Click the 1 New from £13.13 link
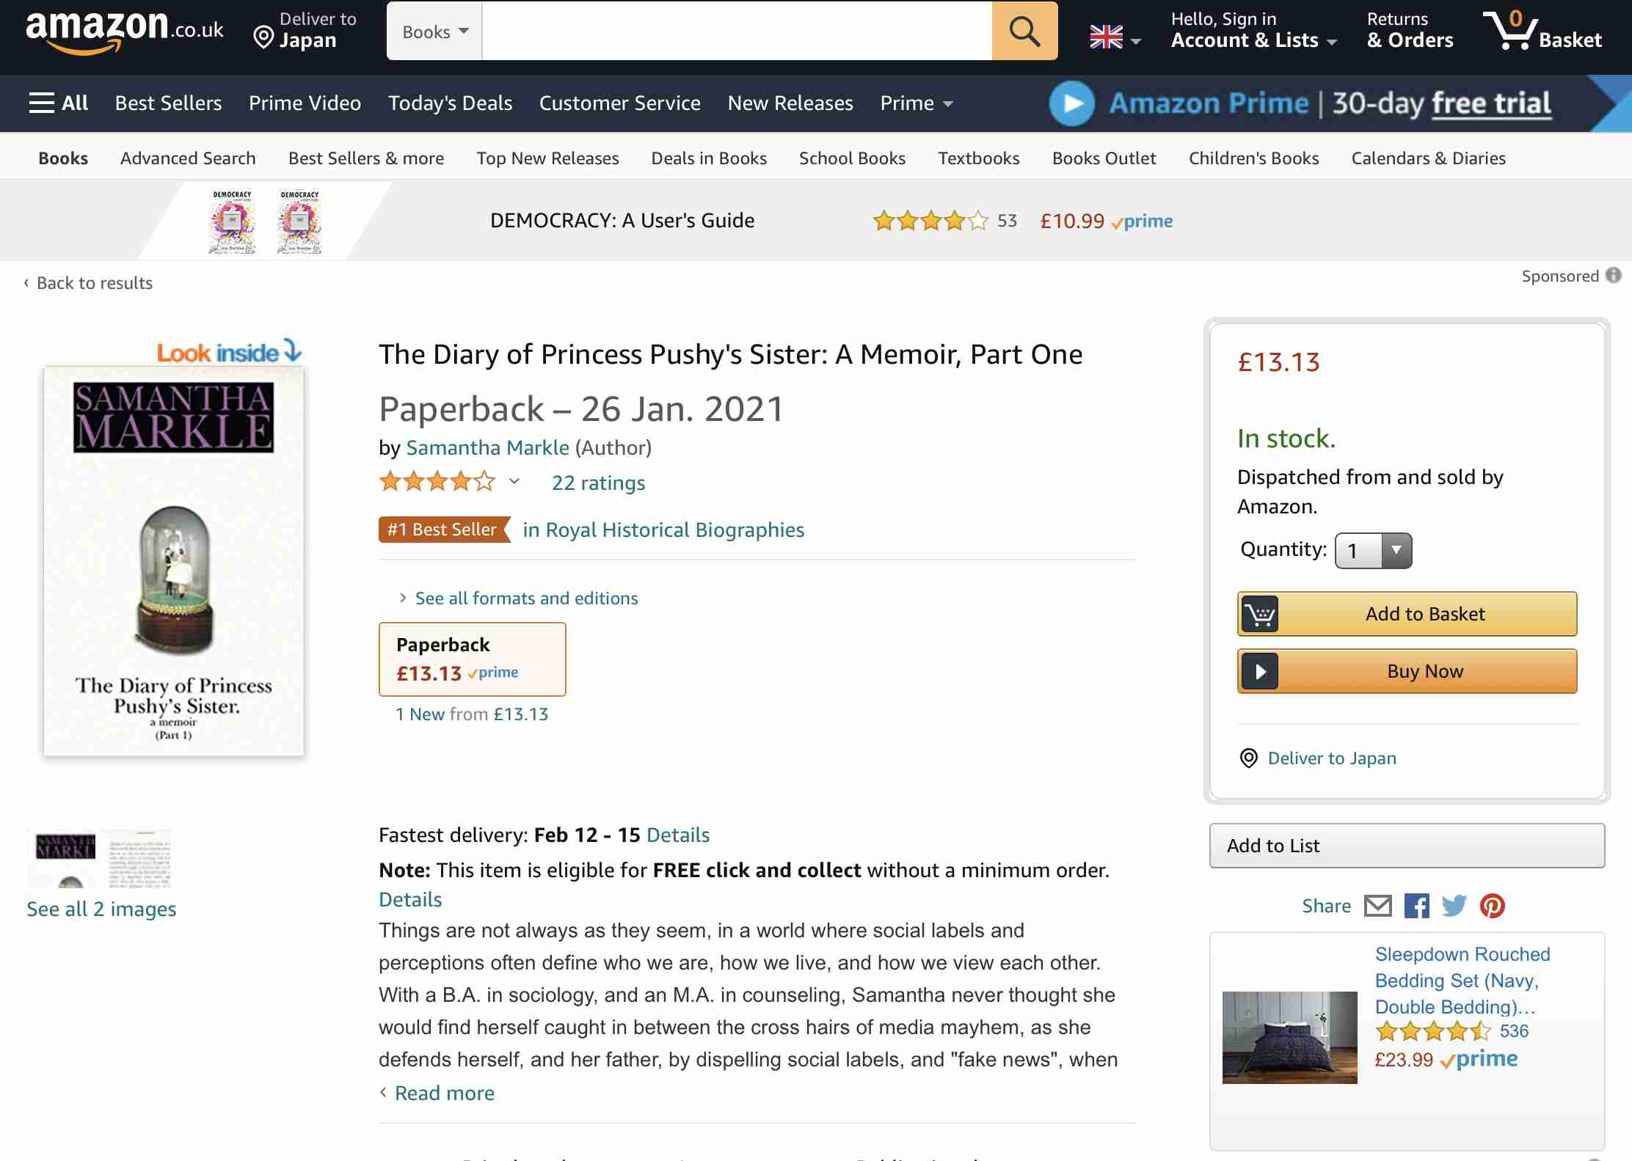This screenshot has width=1632, height=1161. (x=472, y=714)
